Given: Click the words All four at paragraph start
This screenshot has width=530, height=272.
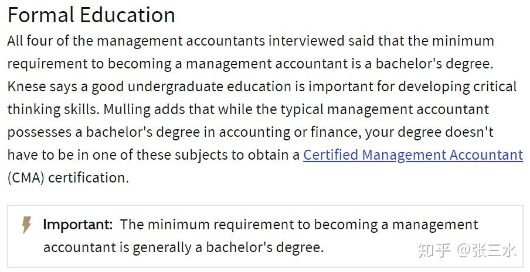Looking at the screenshot, I should [x=30, y=41].
